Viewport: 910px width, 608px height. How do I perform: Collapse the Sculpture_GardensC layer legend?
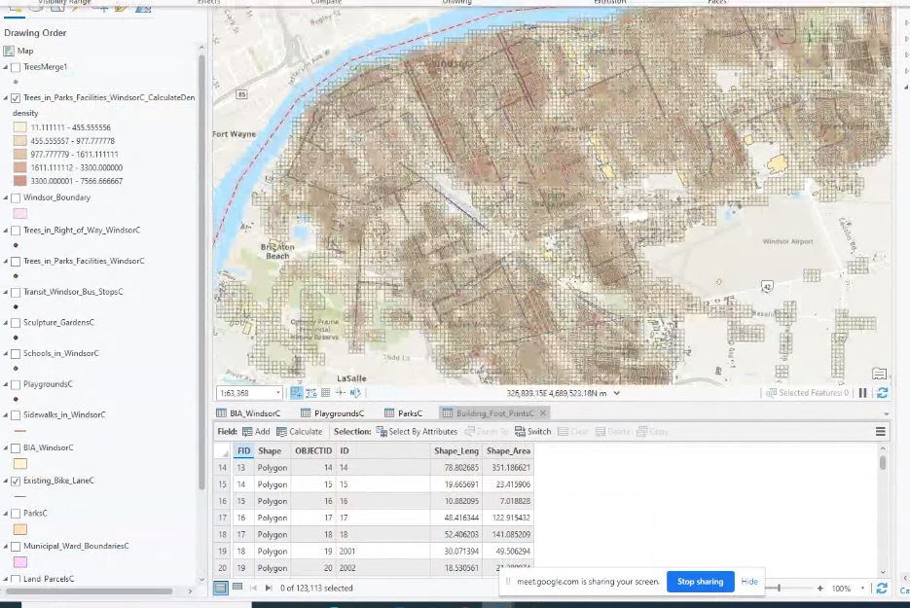point(6,323)
